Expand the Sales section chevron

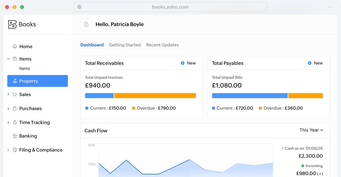click(8, 94)
